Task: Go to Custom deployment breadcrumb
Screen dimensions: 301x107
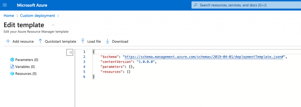Action: [x=38, y=16]
